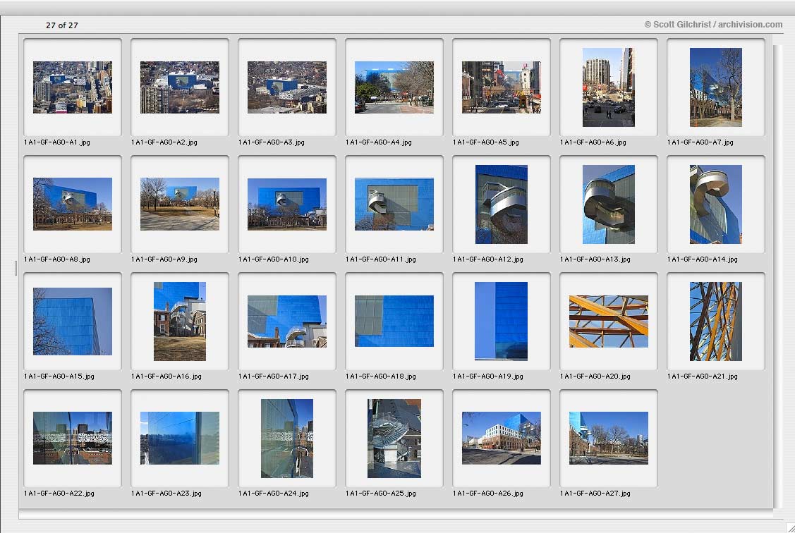The height and width of the screenshot is (533, 795).
Task: Open the 1A1-GF-AGO-A24.jpg thumbnail
Action: tap(287, 439)
